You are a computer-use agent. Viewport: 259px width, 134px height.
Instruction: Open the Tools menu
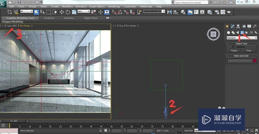21,7
